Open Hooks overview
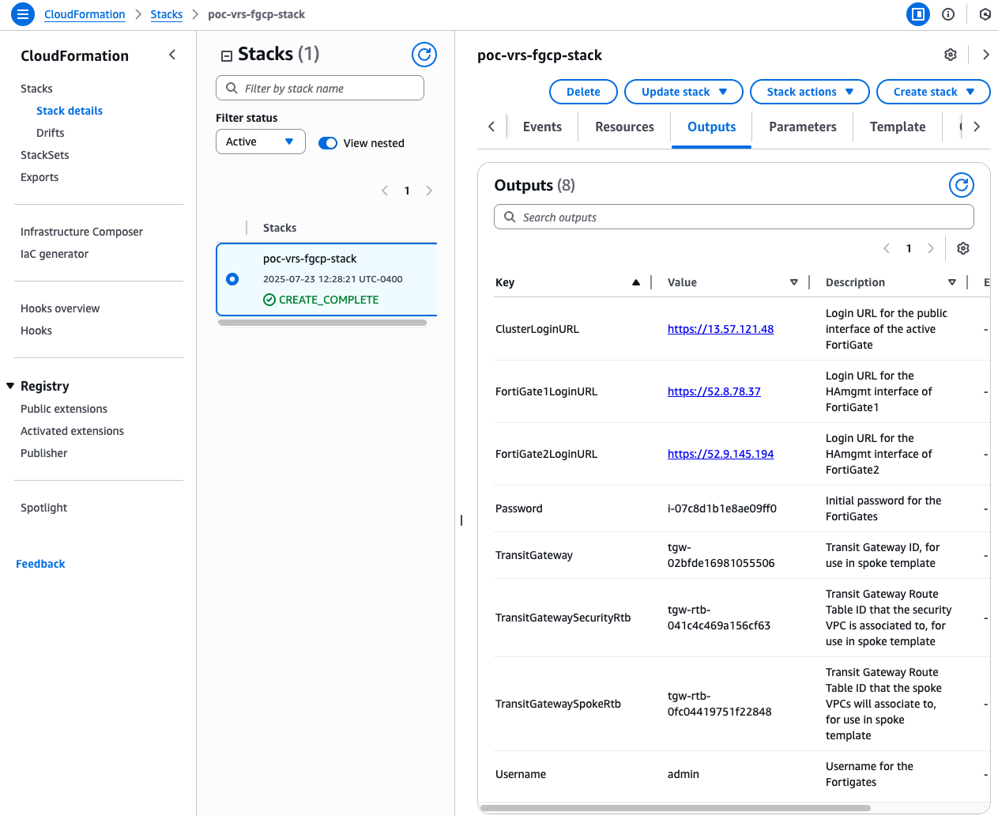The width and height of the screenshot is (998, 816). point(60,308)
